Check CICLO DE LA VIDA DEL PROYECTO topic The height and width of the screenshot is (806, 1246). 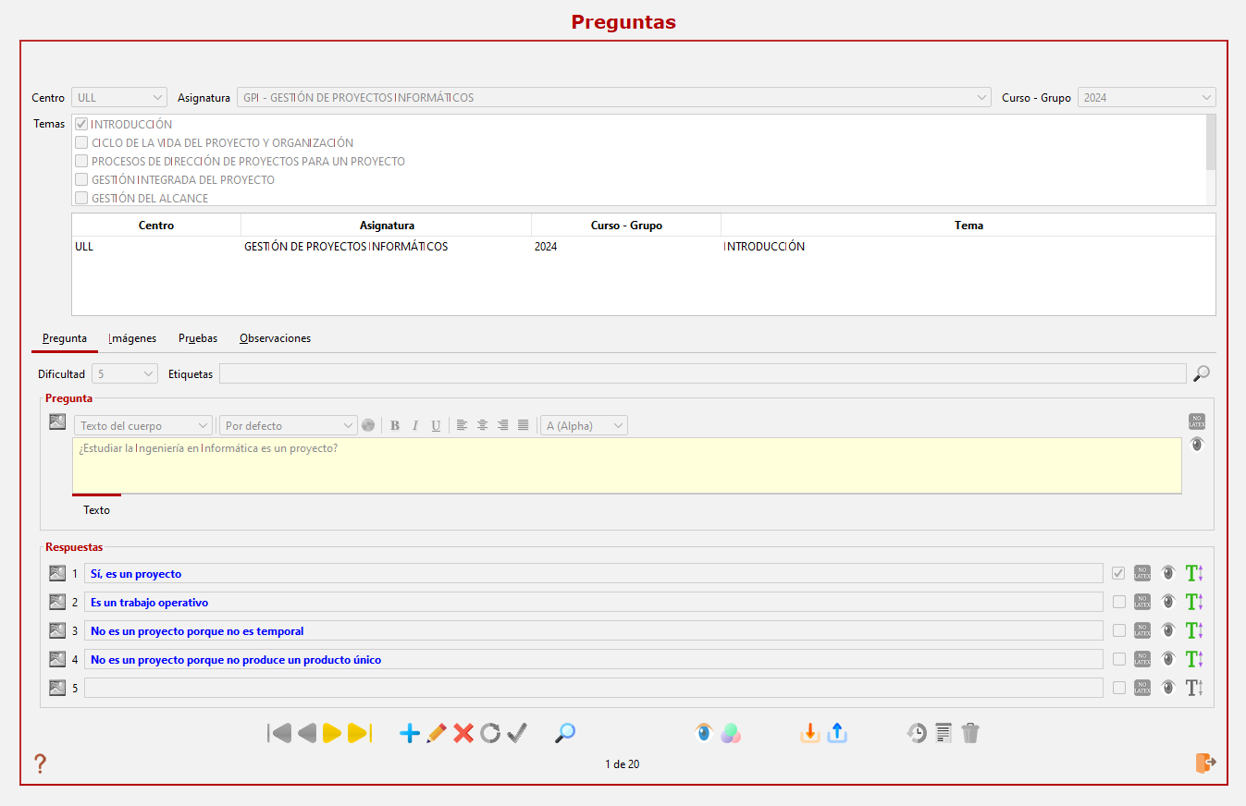(x=81, y=142)
